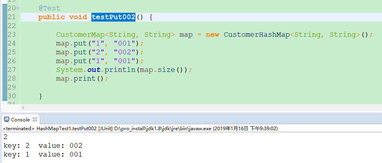Viewport: 382px width, 163px height.
Task: Select the Console tab
Action: pyautogui.click(x=20, y=119)
